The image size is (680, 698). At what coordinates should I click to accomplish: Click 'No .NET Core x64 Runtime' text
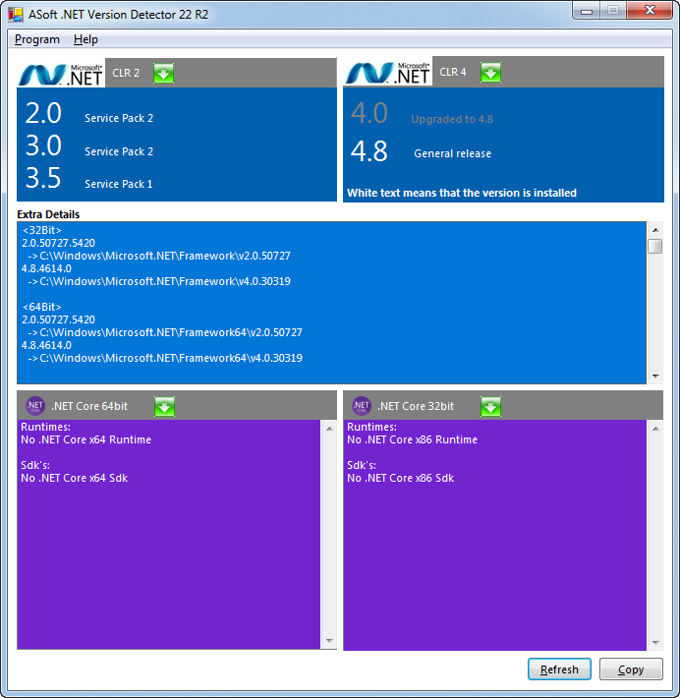[85, 439]
